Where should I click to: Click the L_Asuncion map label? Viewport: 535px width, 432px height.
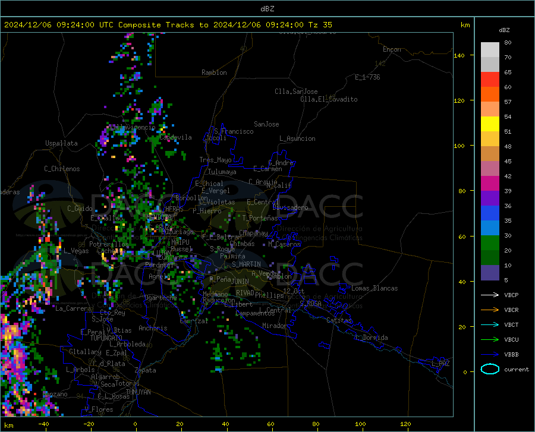pyautogui.click(x=297, y=138)
